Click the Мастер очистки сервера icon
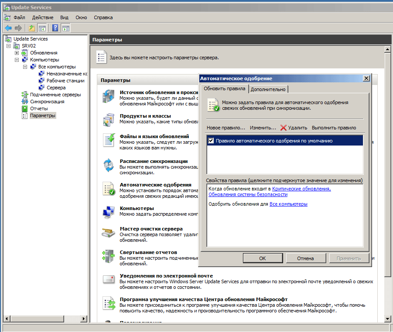This screenshot has height=332, width=393. coord(108,233)
